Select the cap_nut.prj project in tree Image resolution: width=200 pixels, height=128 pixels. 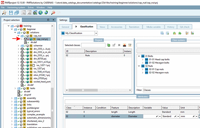coord(42,39)
